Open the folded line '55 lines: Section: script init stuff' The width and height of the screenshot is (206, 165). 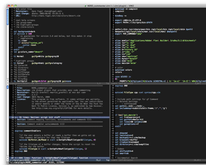(59, 117)
